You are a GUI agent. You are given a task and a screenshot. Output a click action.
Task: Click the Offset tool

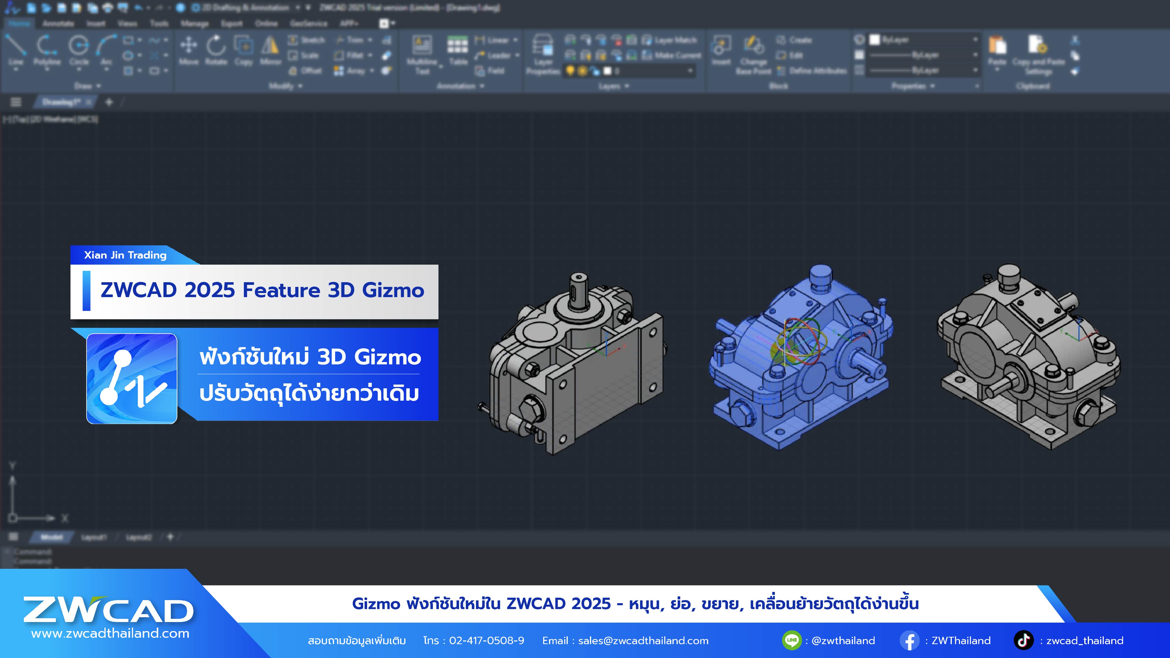[x=305, y=71]
